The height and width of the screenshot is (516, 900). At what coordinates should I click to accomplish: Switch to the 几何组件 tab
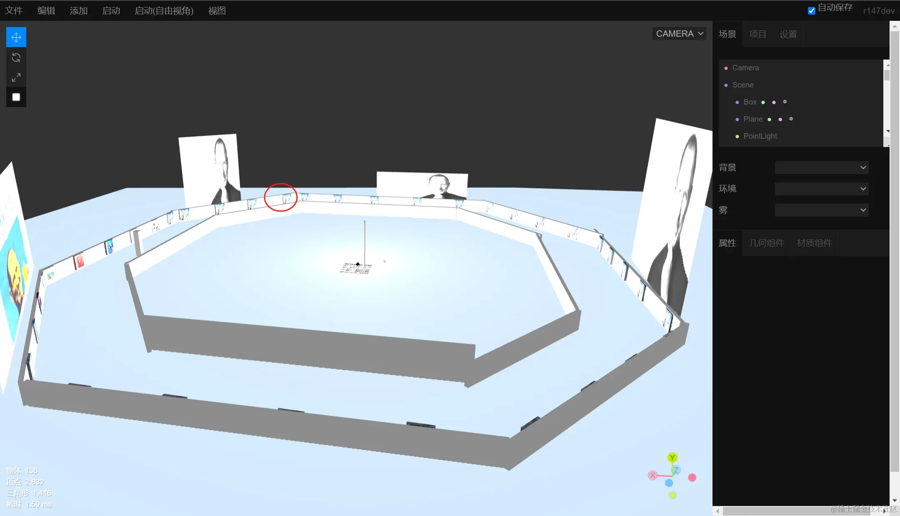tap(766, 243)
